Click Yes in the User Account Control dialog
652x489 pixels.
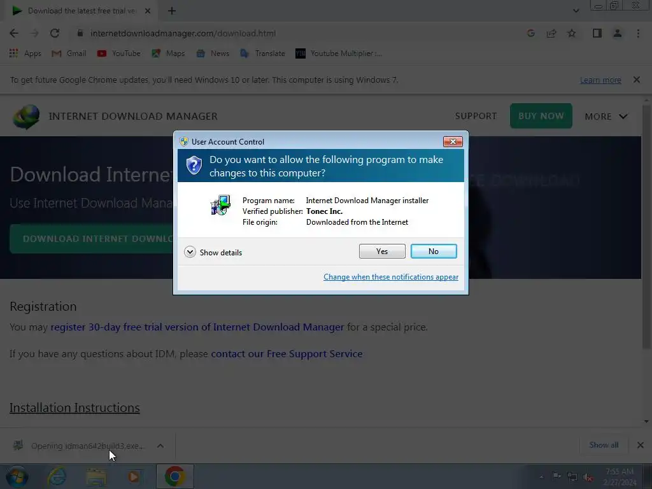[x=382, y=251]
